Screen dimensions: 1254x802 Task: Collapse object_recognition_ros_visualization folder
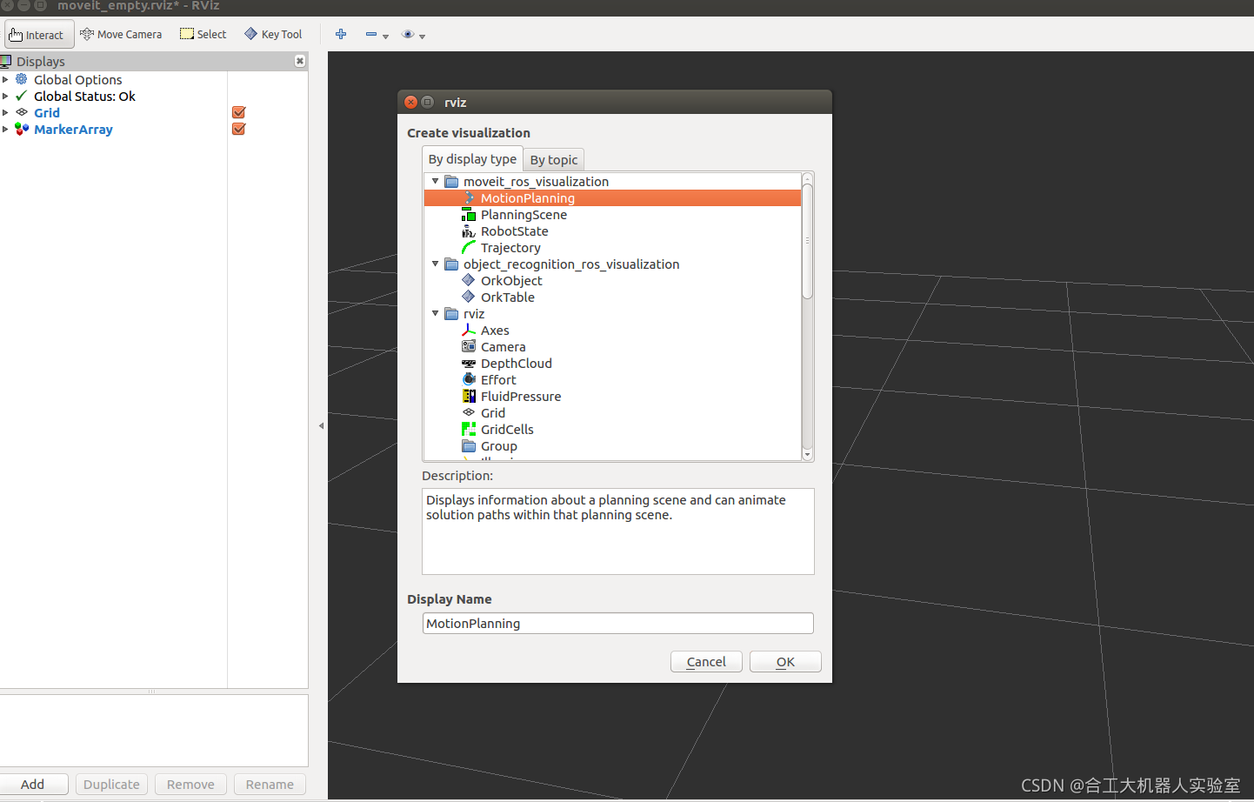[x=436, y=264]
